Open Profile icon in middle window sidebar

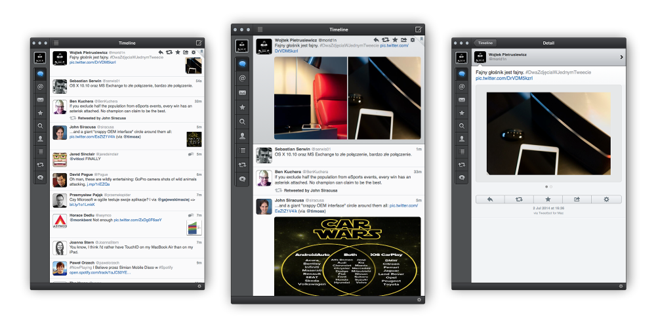click(x=242, y=136)
